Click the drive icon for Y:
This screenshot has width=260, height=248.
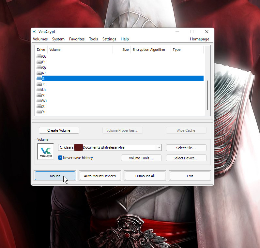click(39, 112)
